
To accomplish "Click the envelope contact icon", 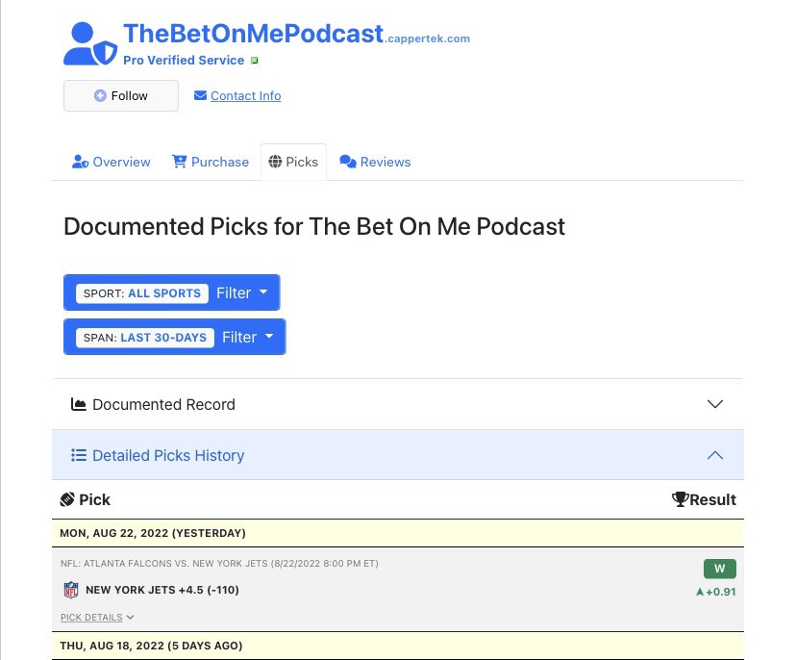I will 200,95.
